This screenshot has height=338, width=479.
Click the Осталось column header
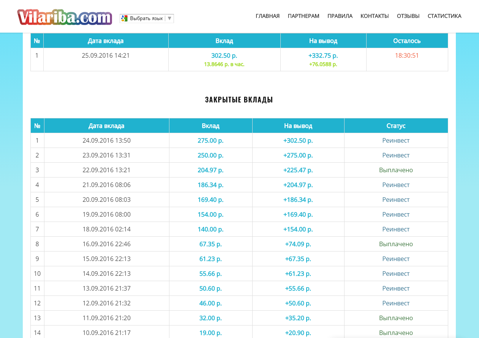tap(407, 41)
